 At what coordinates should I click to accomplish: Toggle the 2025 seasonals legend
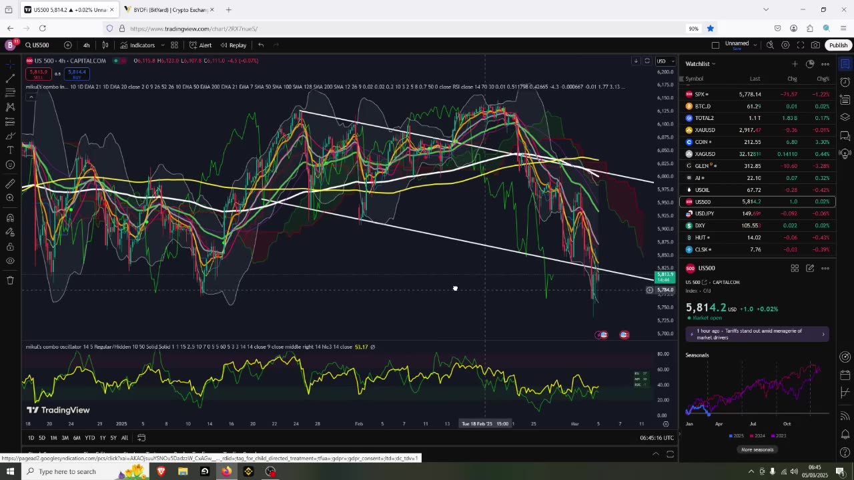[x=737, y=436]
